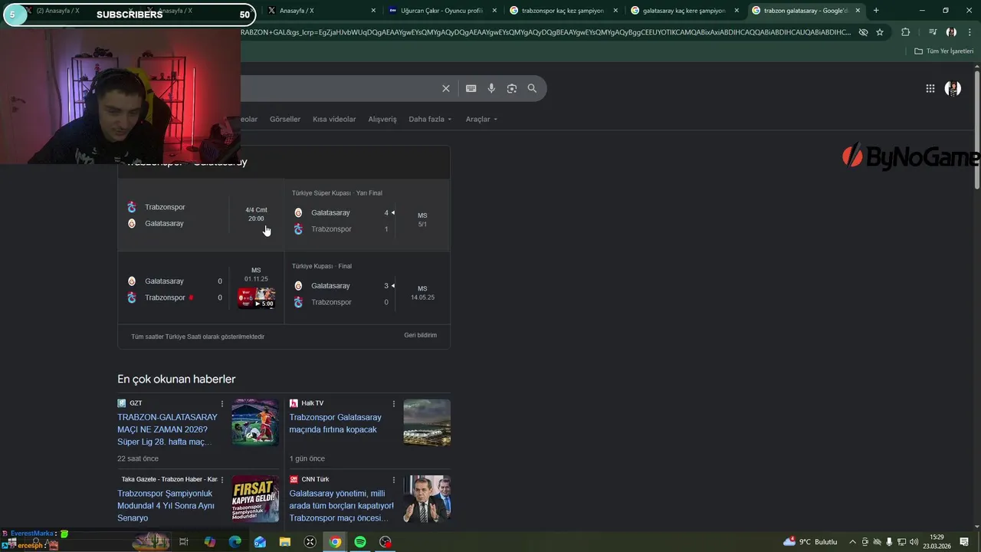Click the FIRSAT KAPIYA GELDİ news thumbnail

255,499
